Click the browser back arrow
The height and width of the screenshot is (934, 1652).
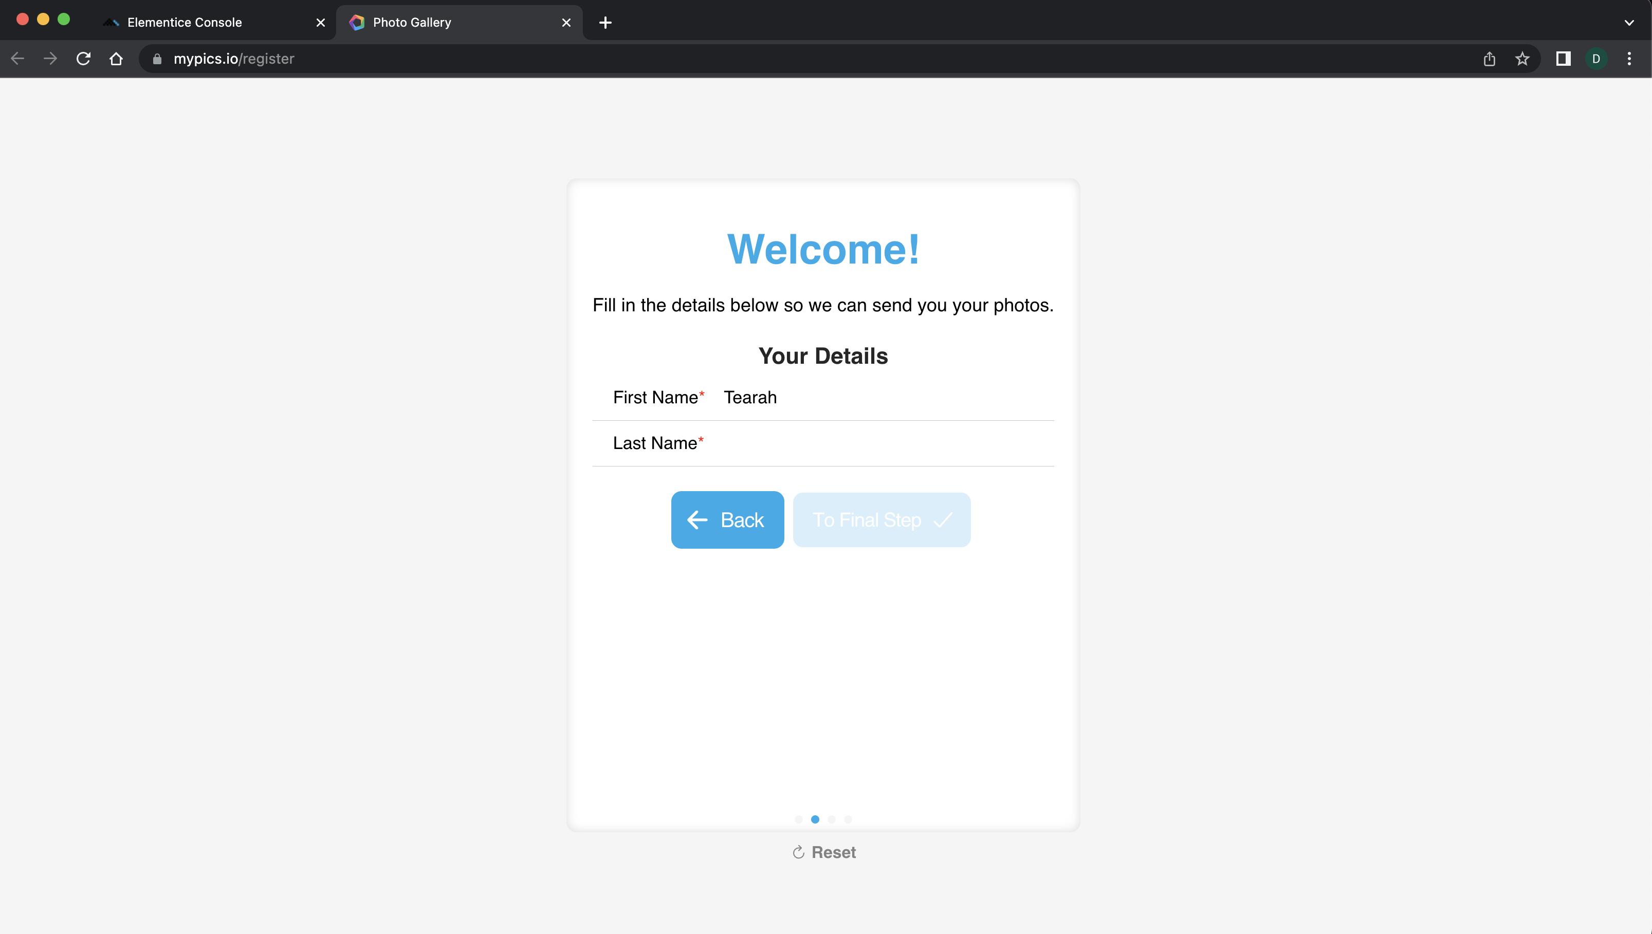tap(17, 59)
